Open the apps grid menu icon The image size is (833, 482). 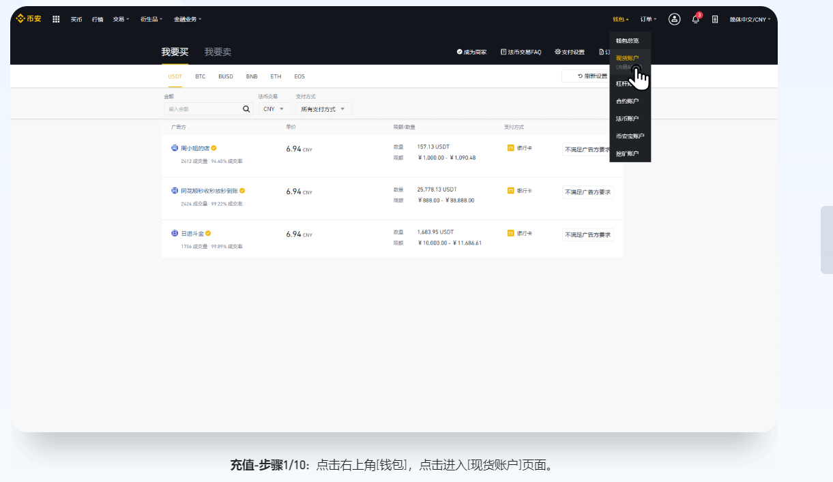[x=56, y=19]
